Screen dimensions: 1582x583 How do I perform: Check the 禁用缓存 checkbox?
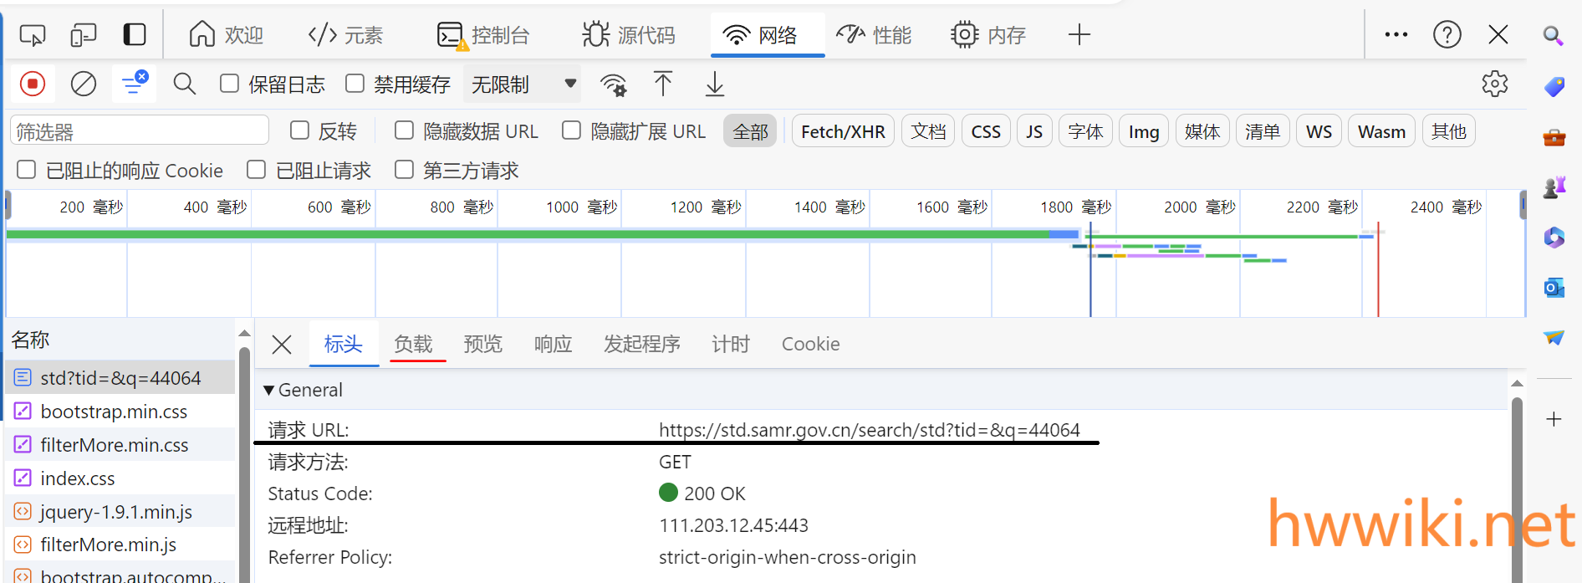pos(355,84)
